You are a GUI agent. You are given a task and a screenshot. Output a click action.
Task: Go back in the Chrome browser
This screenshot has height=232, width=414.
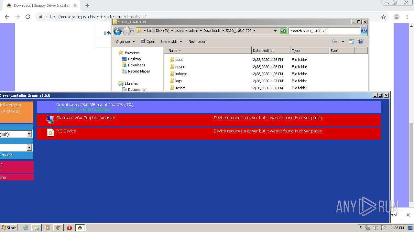[x=7, y=17]
